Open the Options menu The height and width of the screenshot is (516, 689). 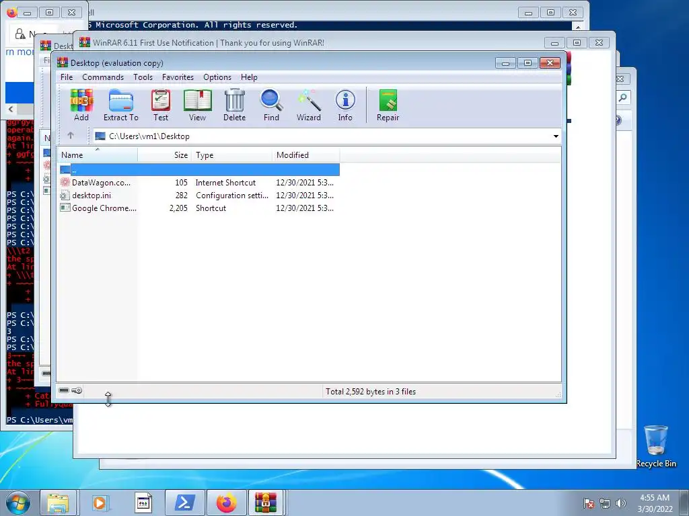[217, 77]
